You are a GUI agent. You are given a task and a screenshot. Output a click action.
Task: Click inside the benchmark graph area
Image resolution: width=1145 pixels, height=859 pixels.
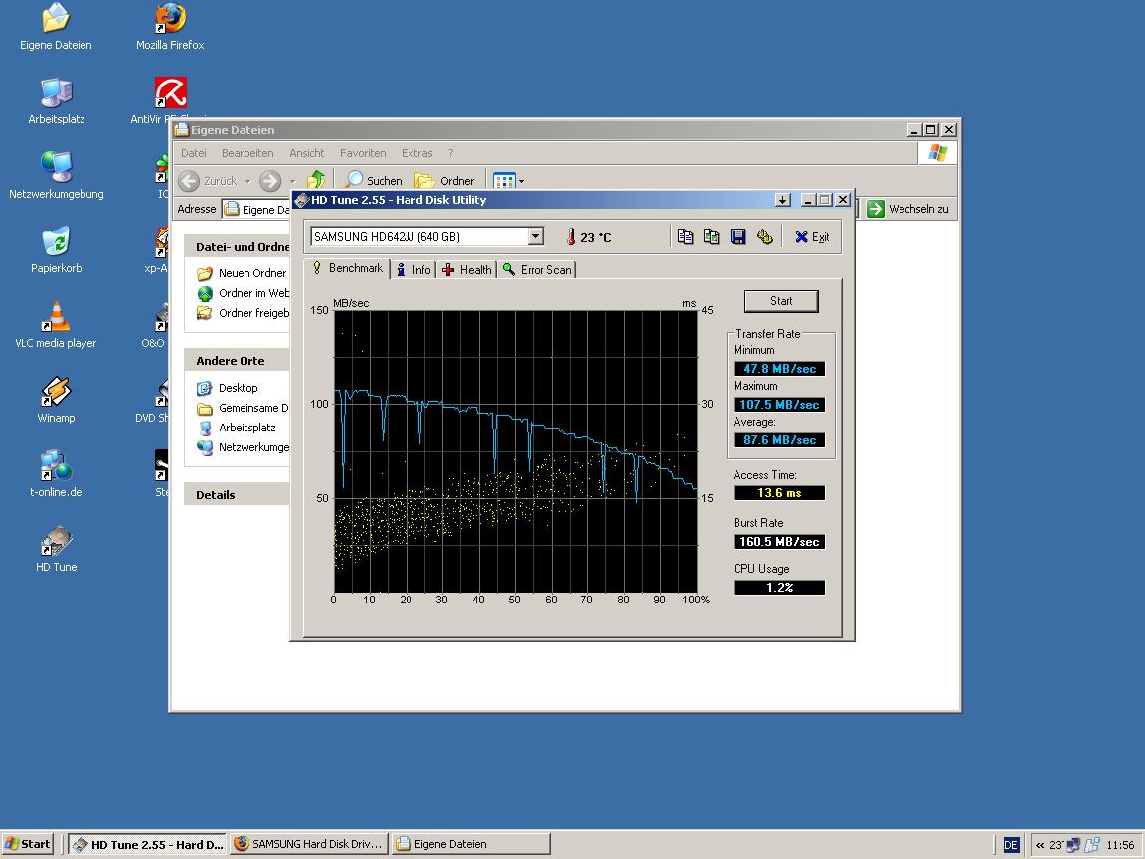pyautogui.click(x=516, y=451)
